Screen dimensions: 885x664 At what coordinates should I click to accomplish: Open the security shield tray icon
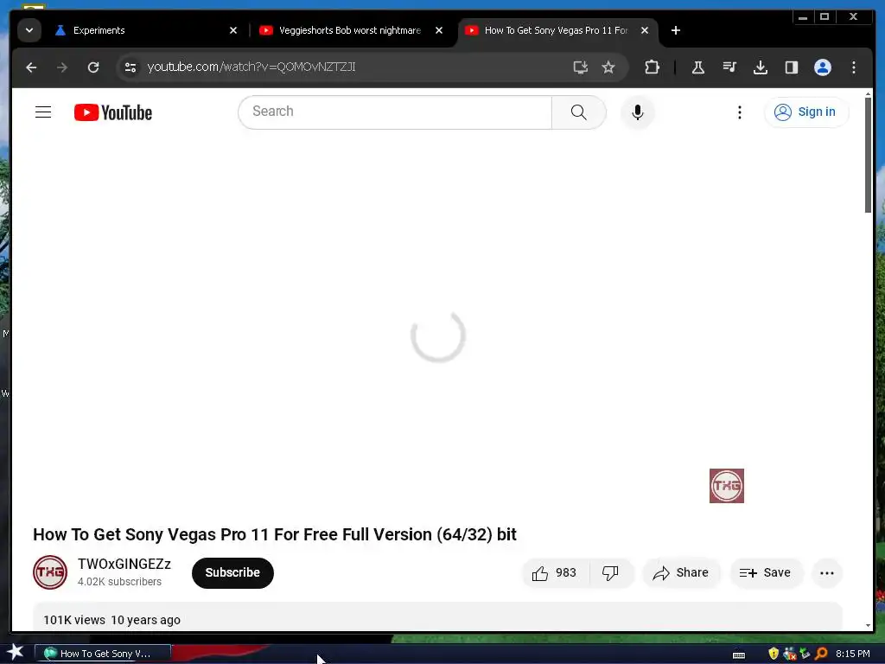774,654
